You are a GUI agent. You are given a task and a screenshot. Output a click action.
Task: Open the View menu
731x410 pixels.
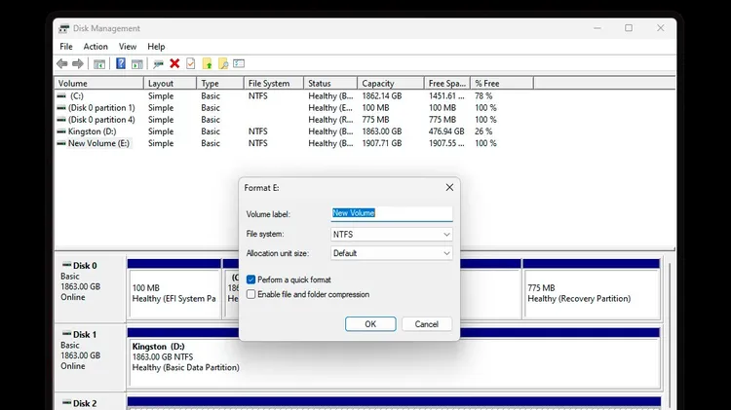point(128,47)
